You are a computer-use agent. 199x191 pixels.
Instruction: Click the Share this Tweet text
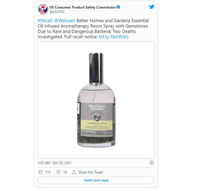pos(91,172)
